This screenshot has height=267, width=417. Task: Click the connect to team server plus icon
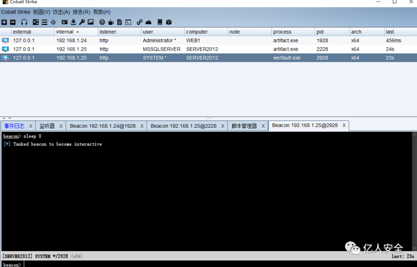tap(4, 22)
